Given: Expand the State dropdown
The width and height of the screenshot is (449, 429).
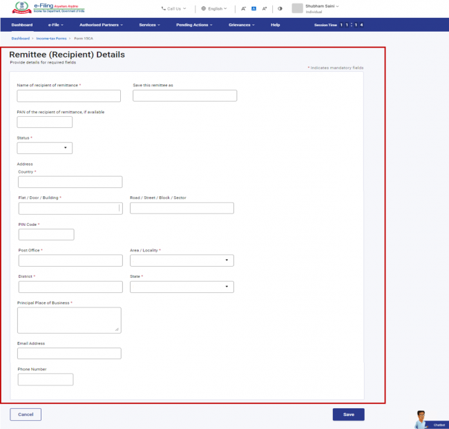Looking at the screenshot, I should [x=182, y=287].
